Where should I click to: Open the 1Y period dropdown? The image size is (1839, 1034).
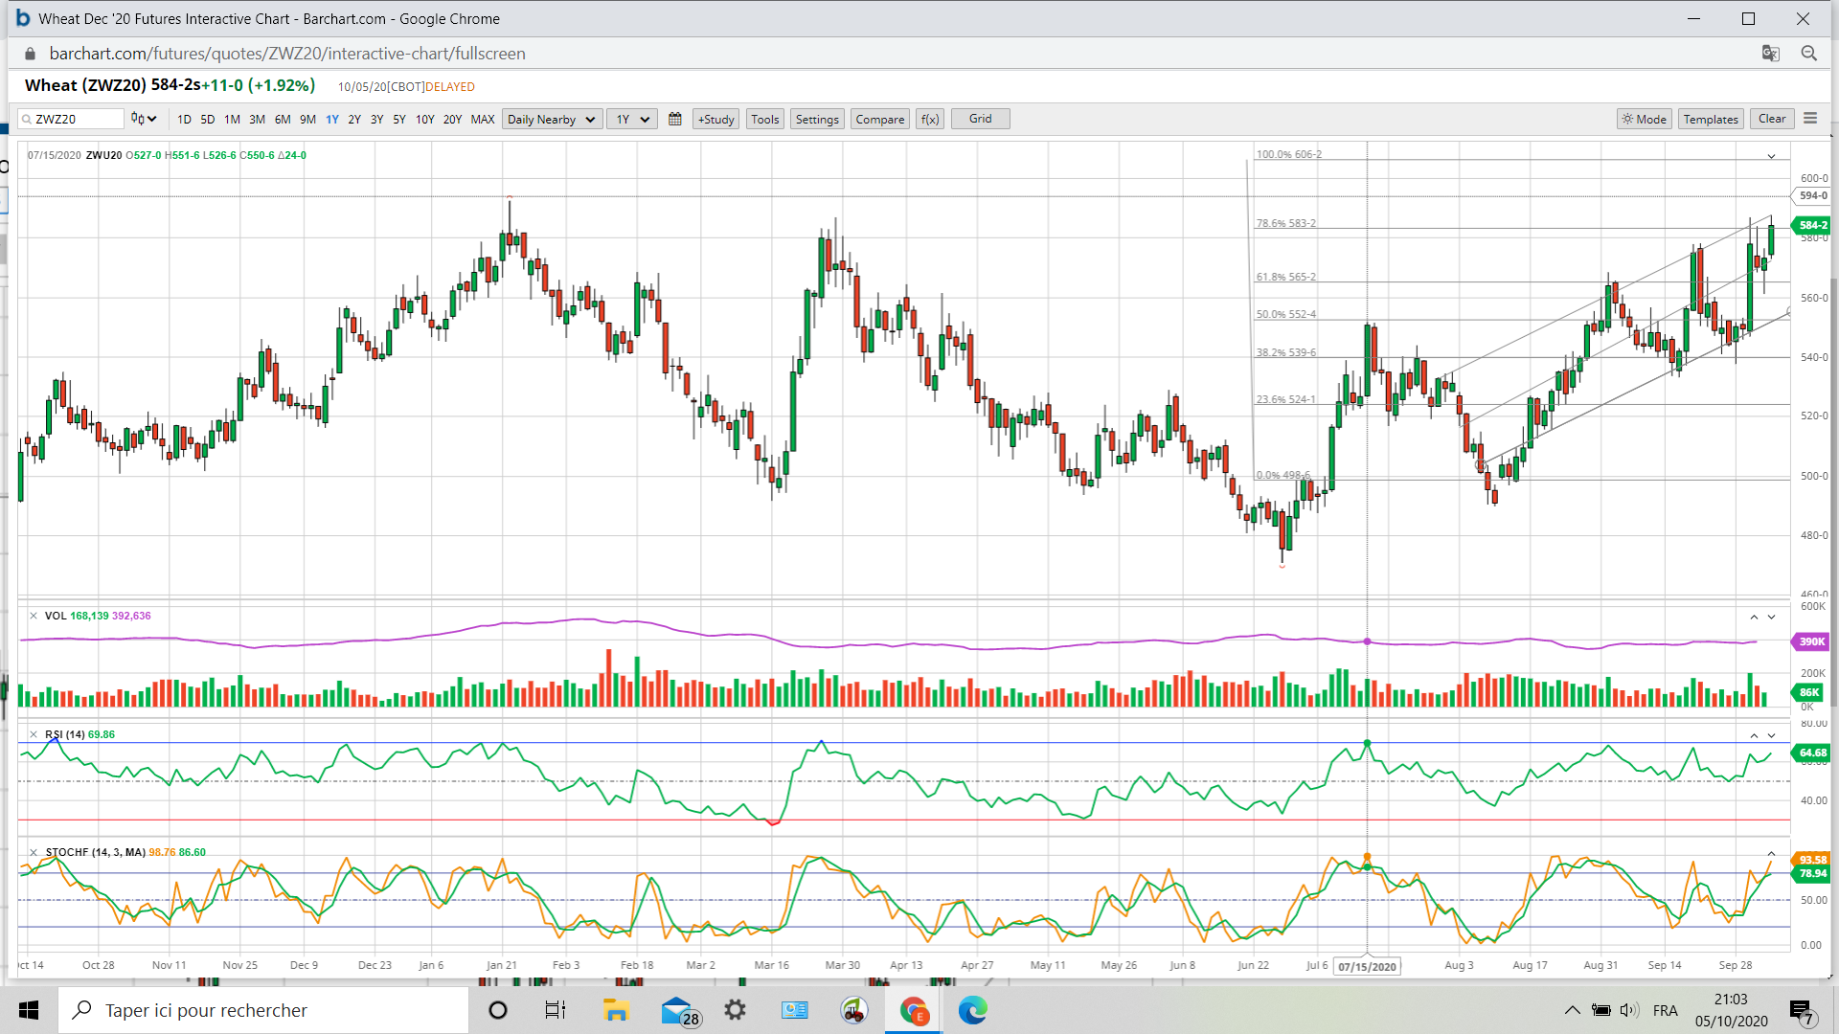click(632, 119)
